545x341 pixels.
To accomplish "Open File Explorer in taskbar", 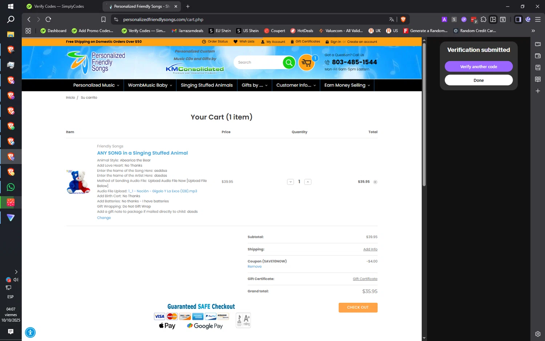I will 11,34.
